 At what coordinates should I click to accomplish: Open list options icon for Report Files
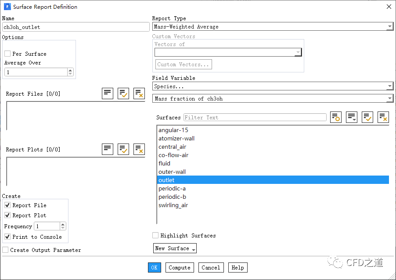[108, 93]
